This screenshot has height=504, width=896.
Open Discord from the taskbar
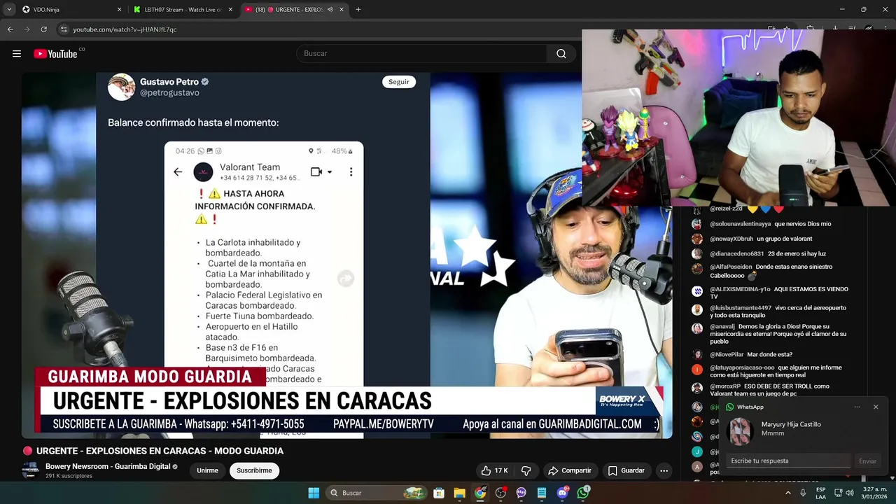point(562,493)
